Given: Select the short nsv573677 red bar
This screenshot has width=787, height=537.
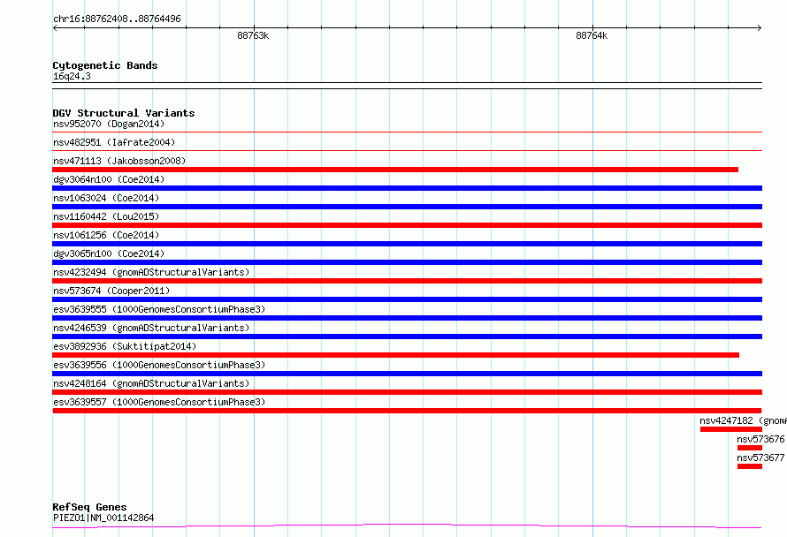Looking at the screenshot, I should point(750,466).
